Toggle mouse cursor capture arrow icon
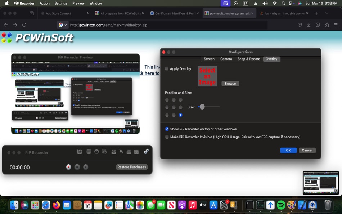Viewport: 342px width, 214px height. pyautogui.click(x=121, y=152)
